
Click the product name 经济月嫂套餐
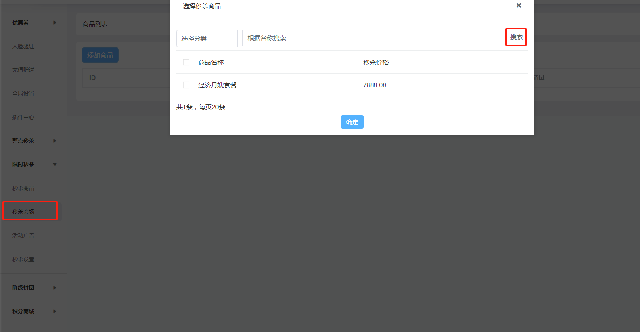217,85
